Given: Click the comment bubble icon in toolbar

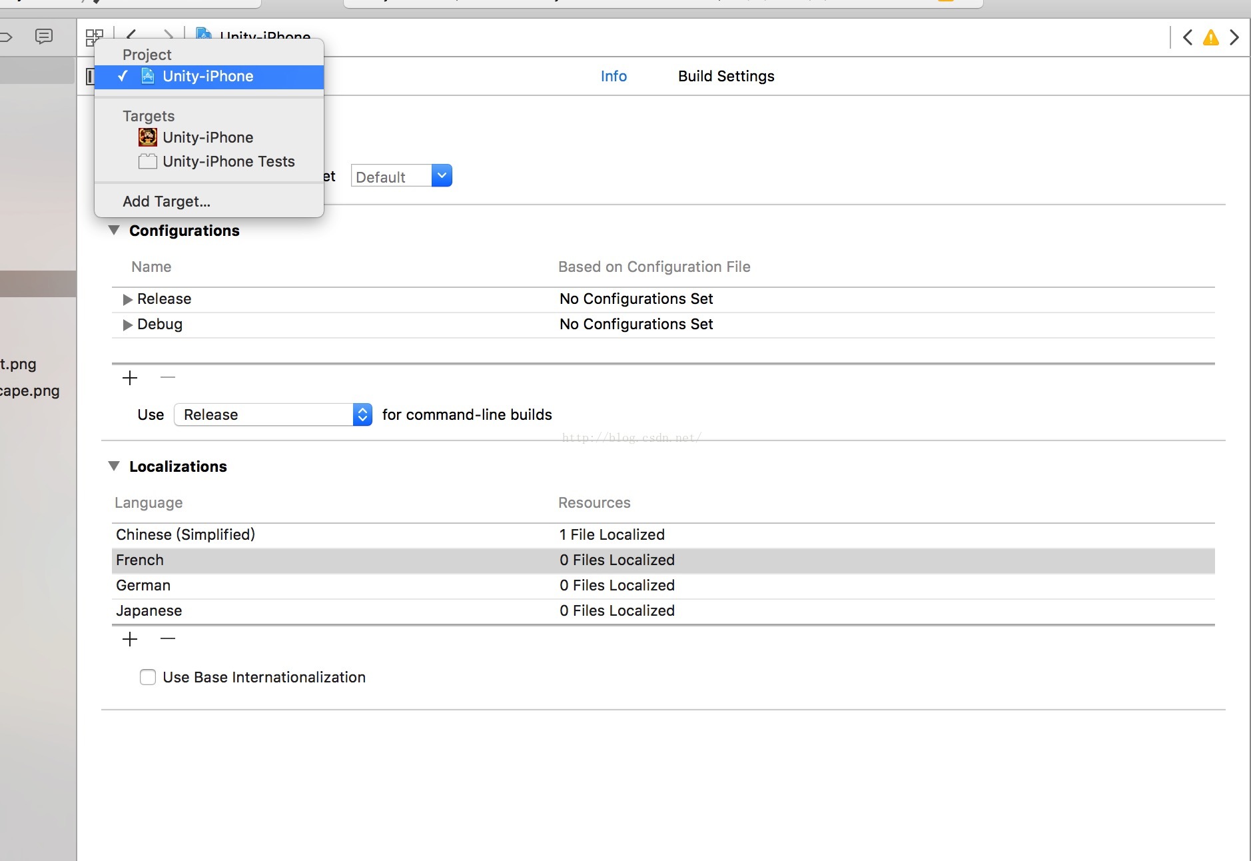Looking at the screenshot, I should coord(44,37).
